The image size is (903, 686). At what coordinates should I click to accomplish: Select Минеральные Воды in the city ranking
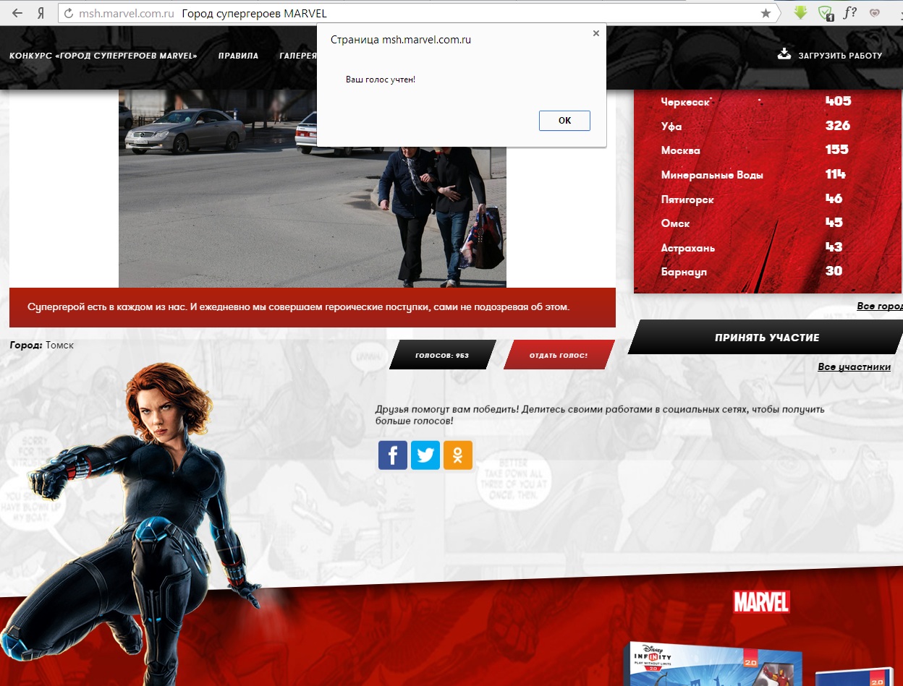(x=712, y=175)
